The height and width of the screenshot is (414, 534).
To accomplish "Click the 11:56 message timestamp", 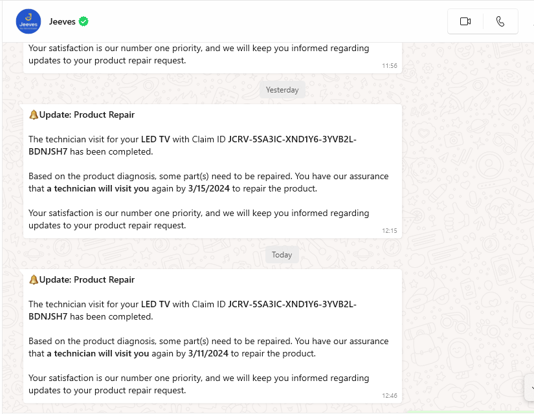I will [389, 65].
